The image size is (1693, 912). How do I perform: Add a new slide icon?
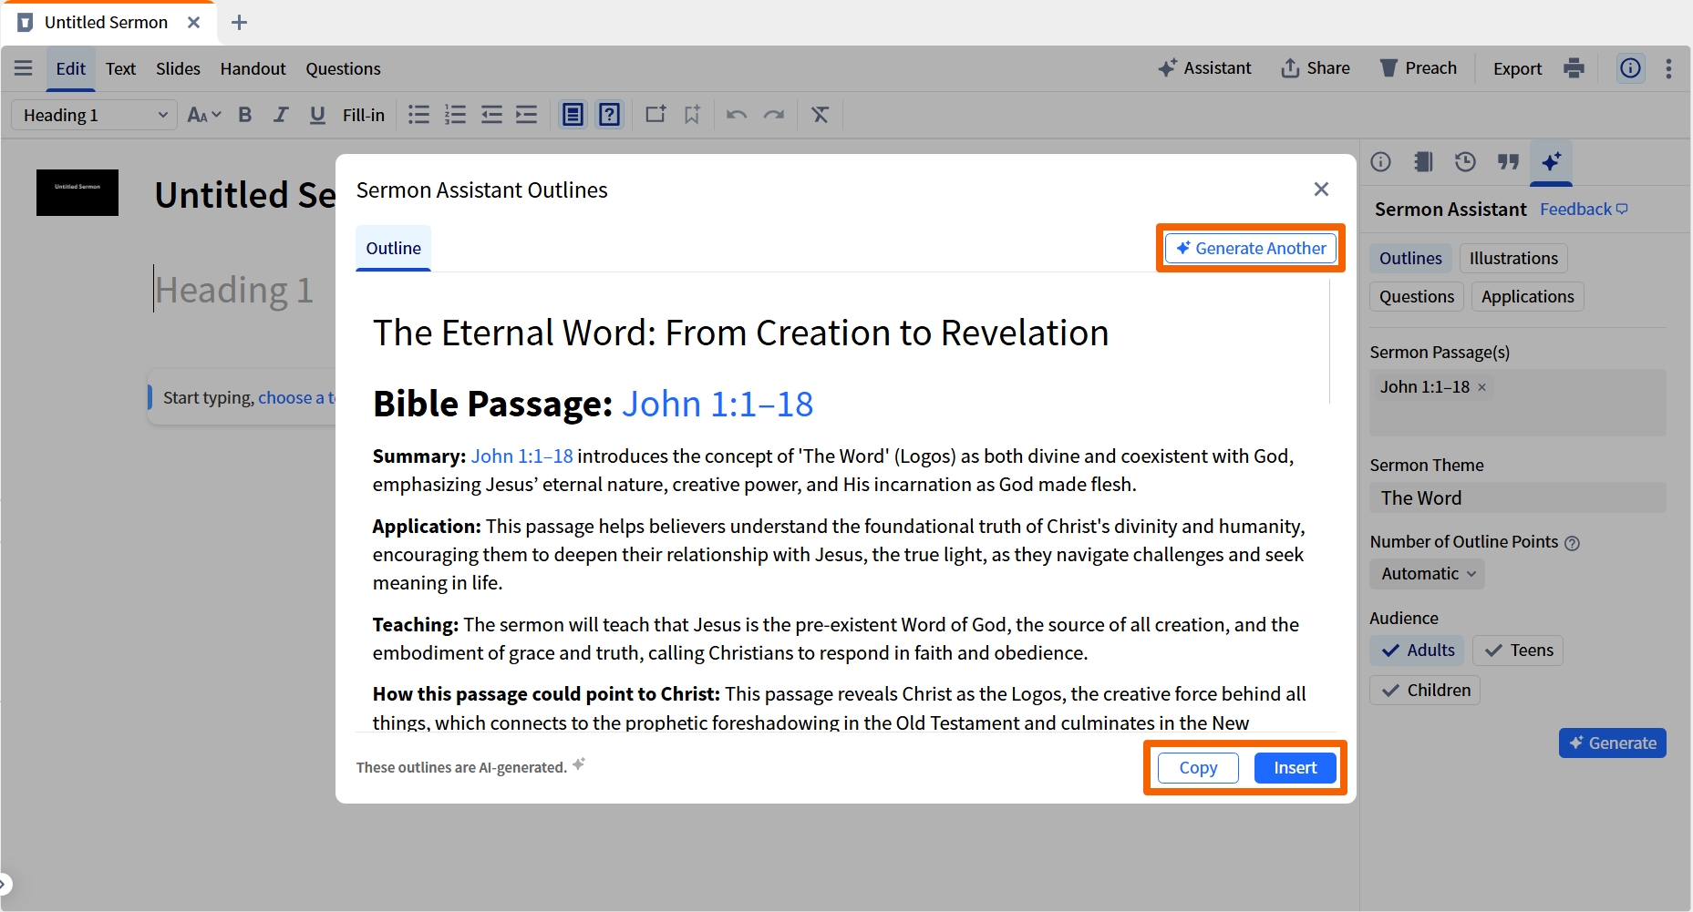click(656, 115)
